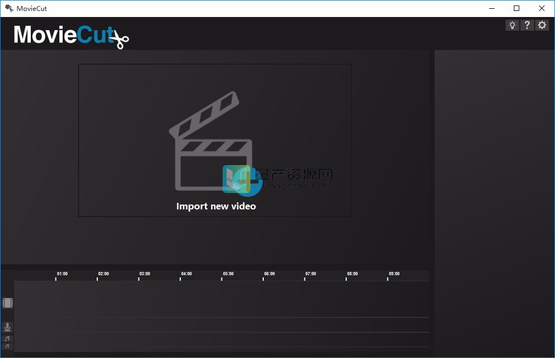Click the MovieCut logo
Screen dimensions: 555x358
point(71,36)
